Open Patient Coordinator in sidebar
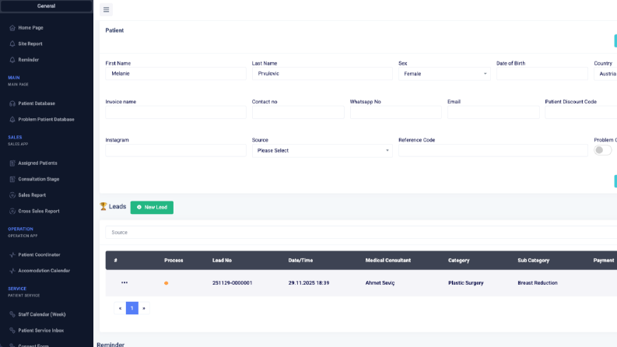 click(39, 254)
